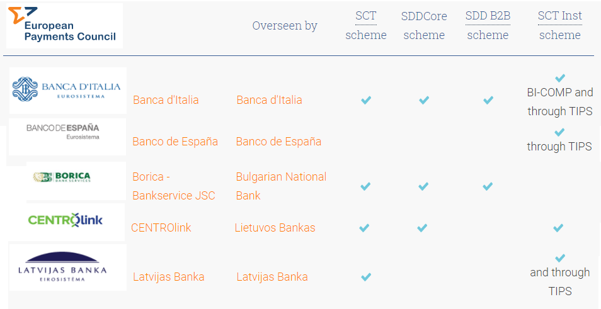The width and height of the screenshot is (601, 309).
Task: Open the Banca d'Italia name link
Action: tap(166, 100)
